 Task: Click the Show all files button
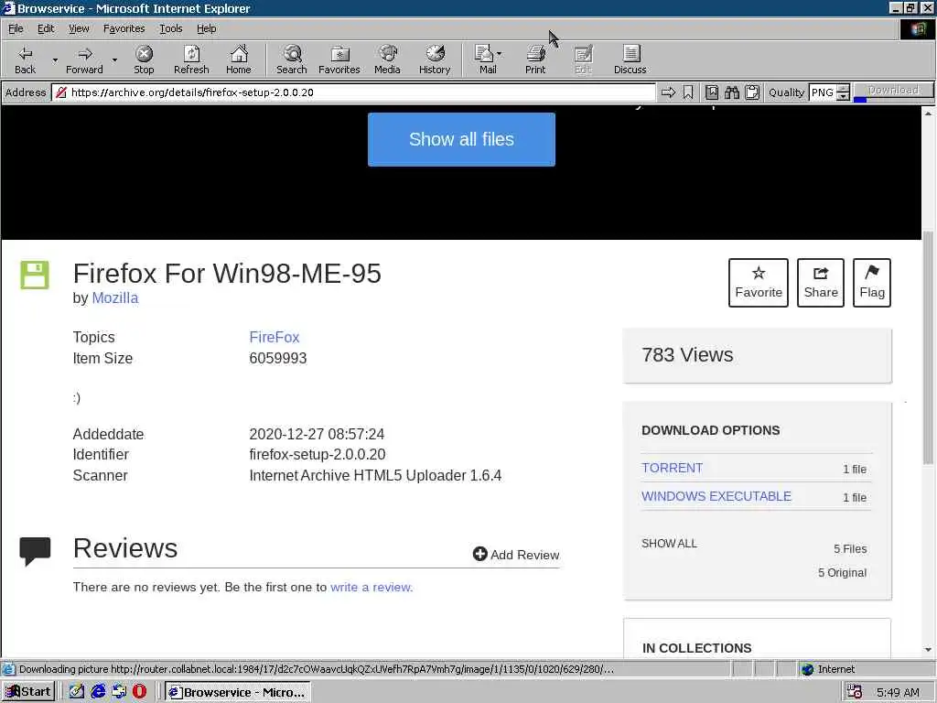pyautogui.click(x=461, y=139)
